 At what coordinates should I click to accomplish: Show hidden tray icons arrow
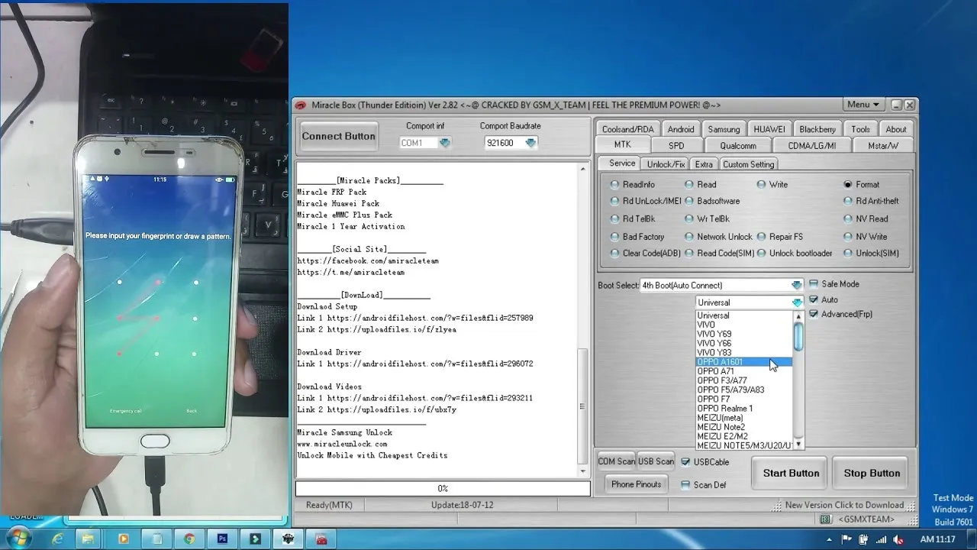pyautogui.click(x=830, y=539)
